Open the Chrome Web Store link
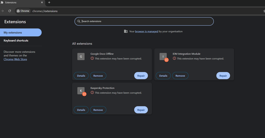Image resolution: width=265 pixels, height=138 pixels. click(x=15, y=59)
